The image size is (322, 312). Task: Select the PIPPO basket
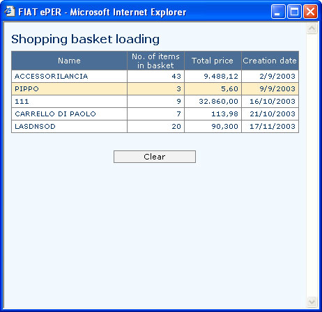point(155,88)
